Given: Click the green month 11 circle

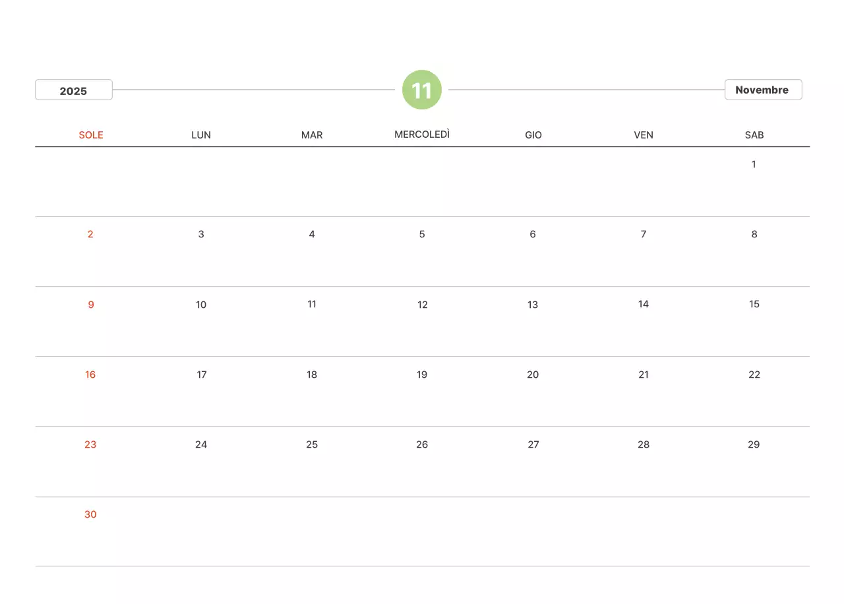Looking at the screenshot, I should pos(422,90).
